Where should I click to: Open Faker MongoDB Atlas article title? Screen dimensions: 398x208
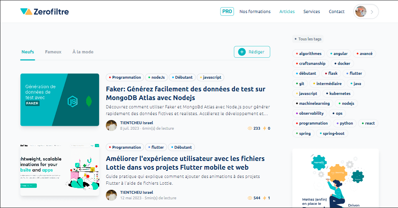coord(185,93)
